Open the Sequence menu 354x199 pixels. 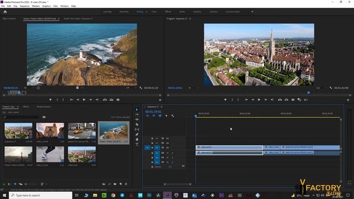click(24, 6)
